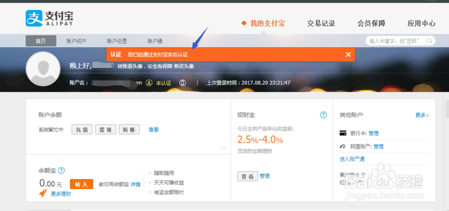Click the Alipay logo

coord(49,18)
